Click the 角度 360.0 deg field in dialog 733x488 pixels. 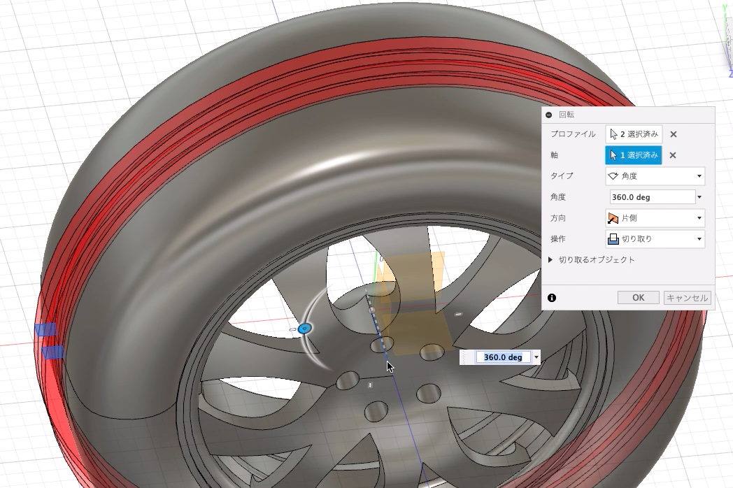(652, 197)
